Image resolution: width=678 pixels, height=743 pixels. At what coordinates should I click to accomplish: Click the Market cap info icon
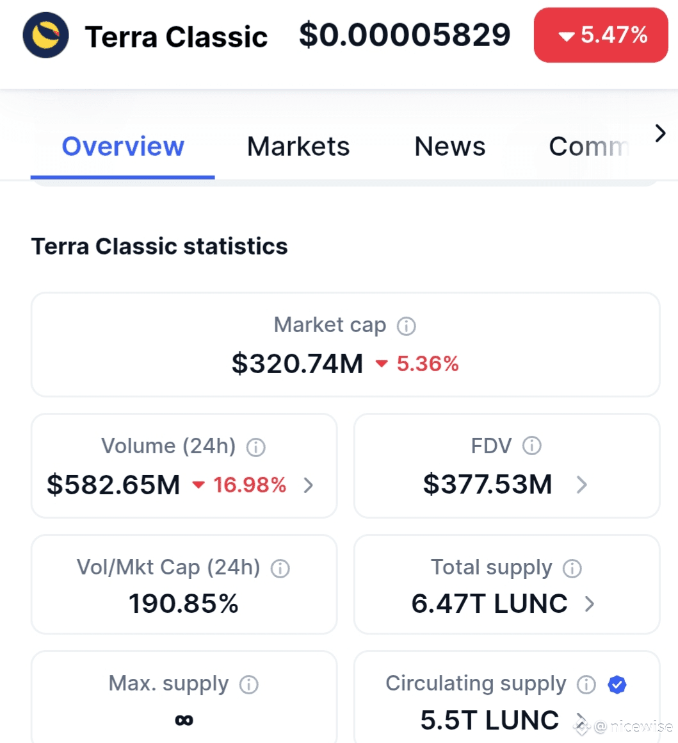(406, 326)
